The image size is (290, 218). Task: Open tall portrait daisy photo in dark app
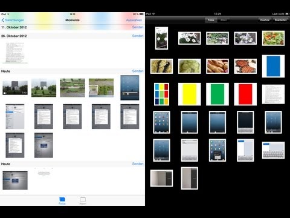[161, 38]
